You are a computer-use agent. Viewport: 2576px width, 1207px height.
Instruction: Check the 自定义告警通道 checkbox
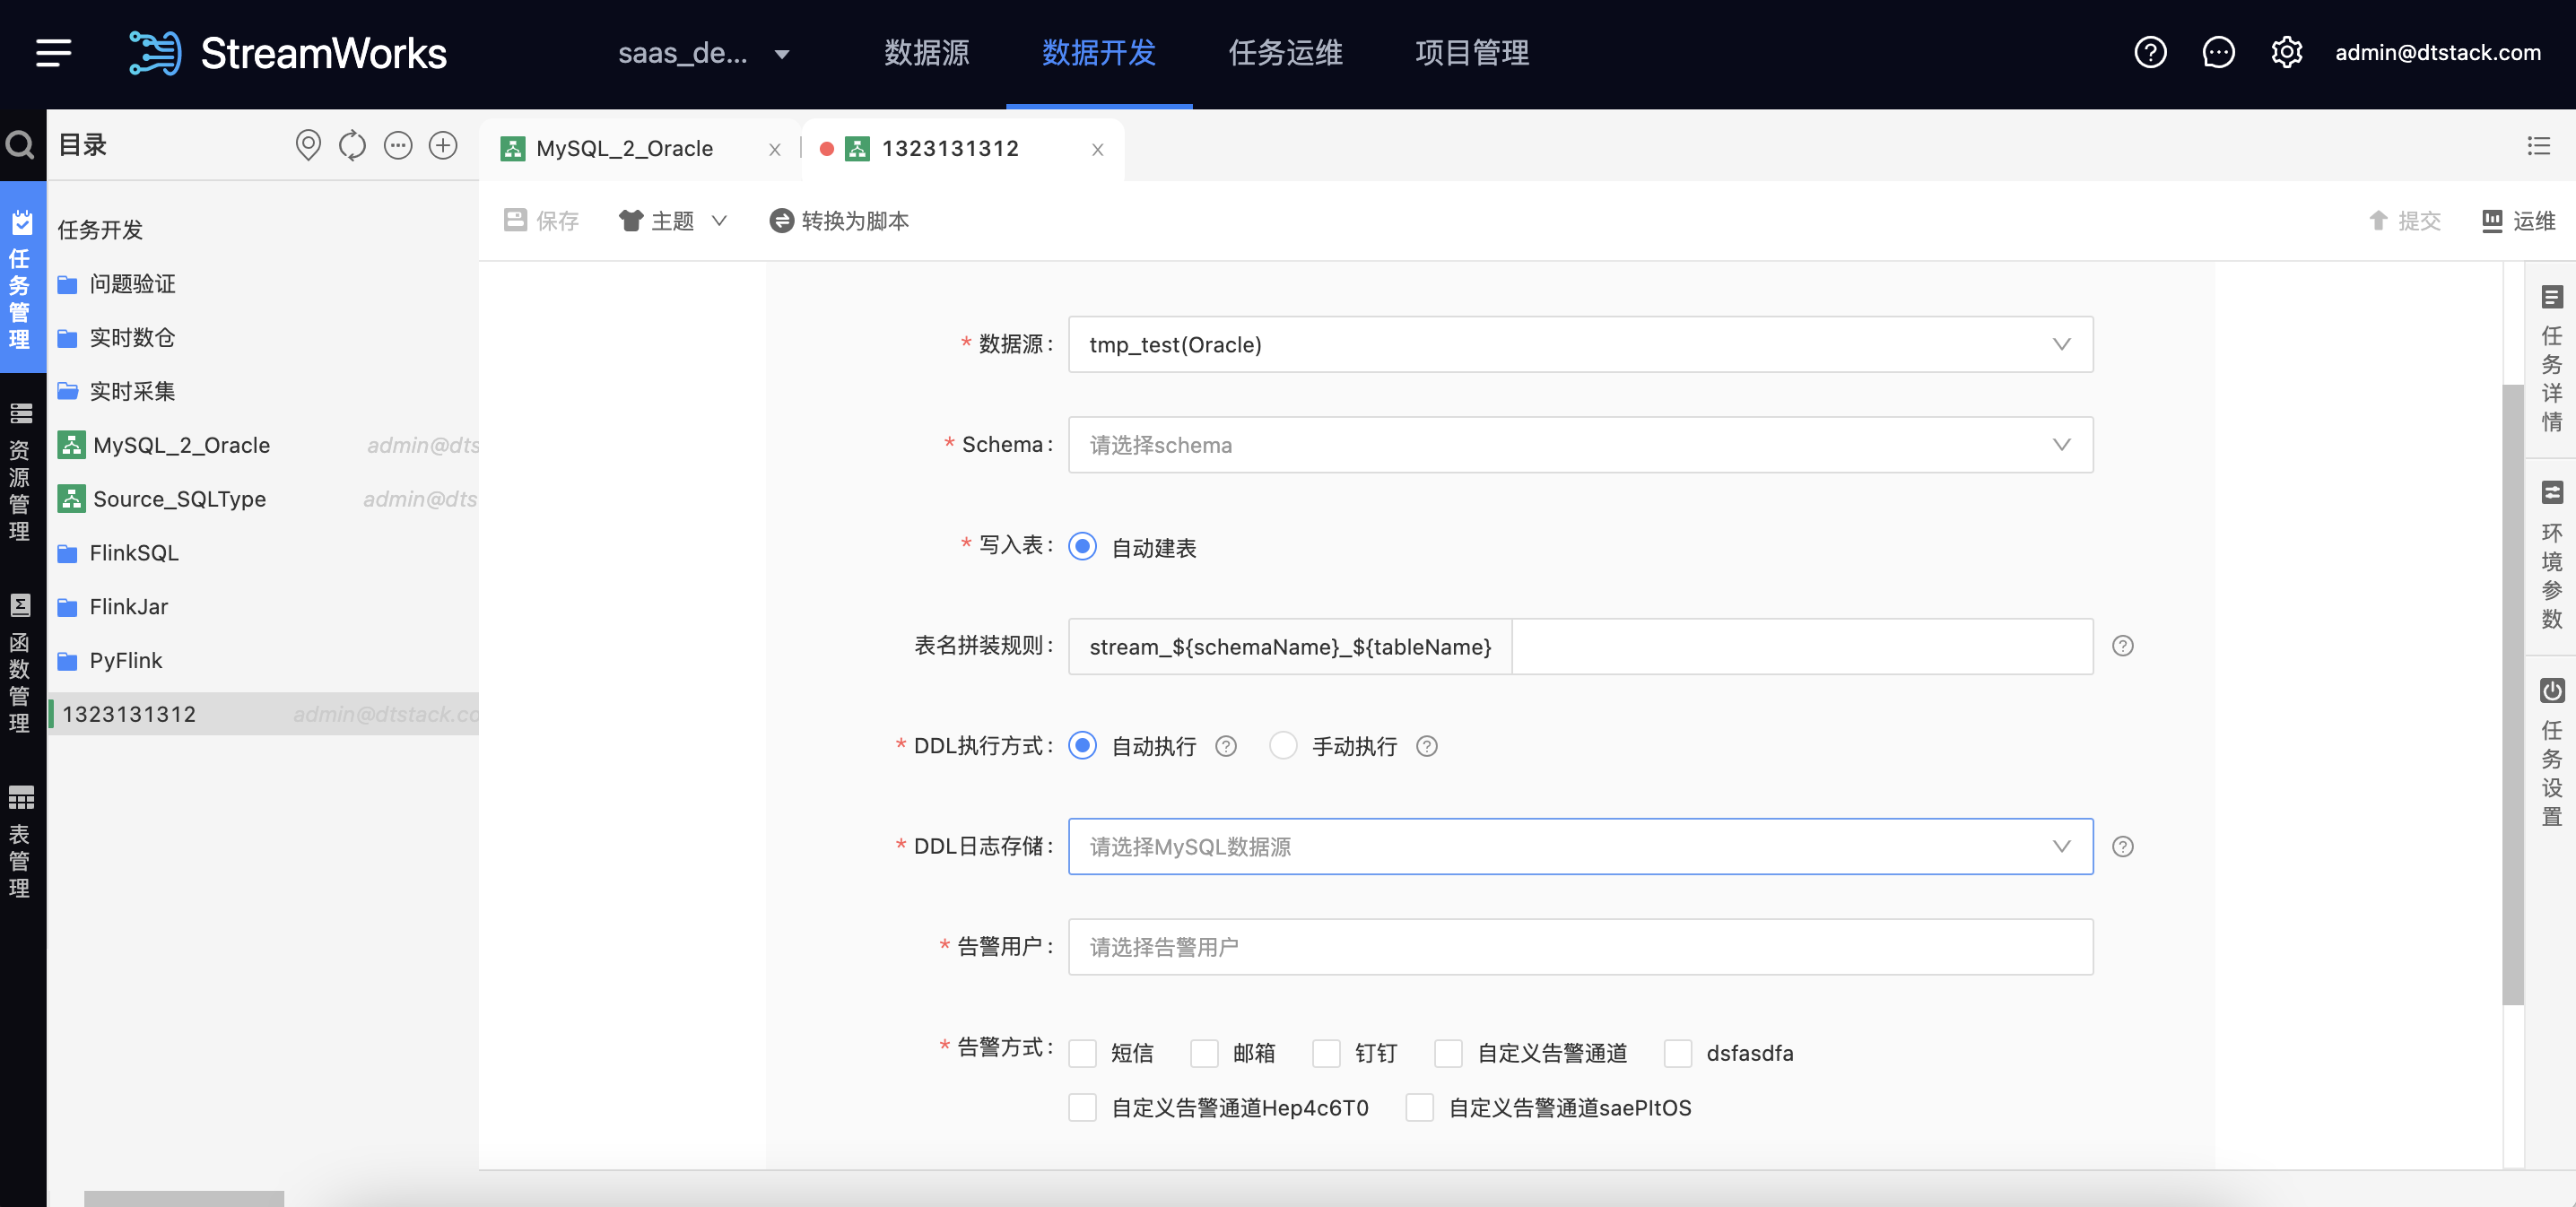(x=1448, y=1053)
